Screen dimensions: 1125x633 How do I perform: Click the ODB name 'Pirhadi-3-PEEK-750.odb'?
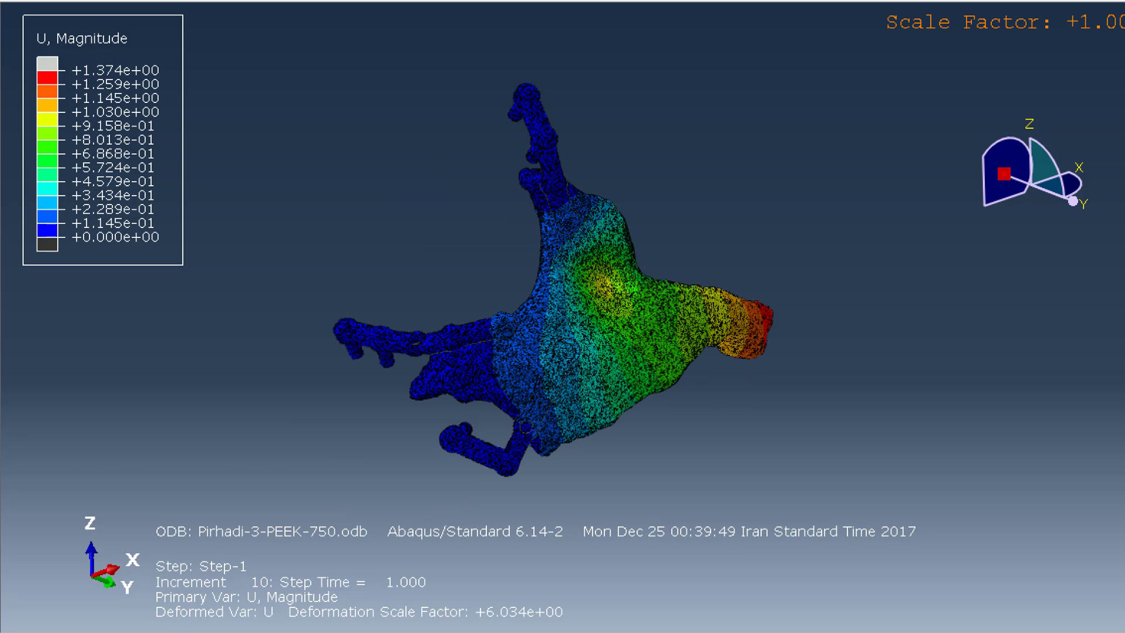click(x=282, y=532)
